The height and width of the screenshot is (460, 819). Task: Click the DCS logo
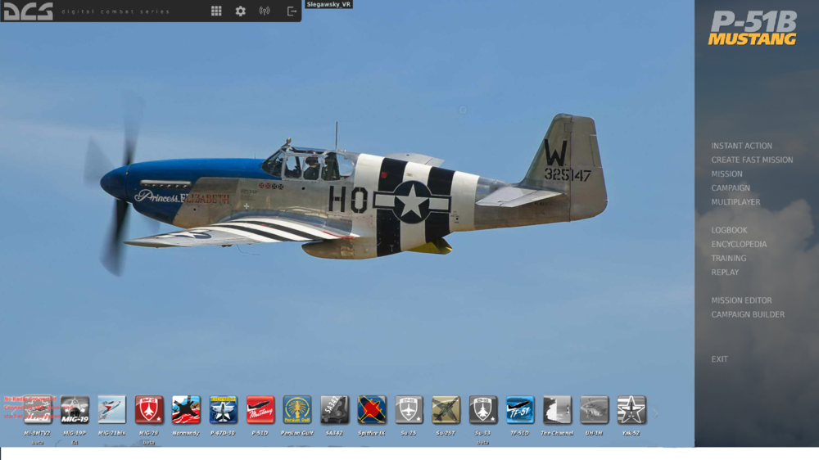[29, 11]
